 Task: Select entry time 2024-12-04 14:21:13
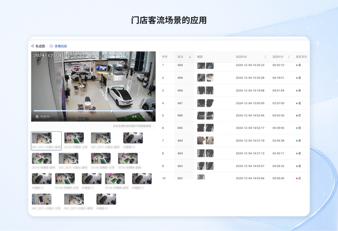click(250, 153)
